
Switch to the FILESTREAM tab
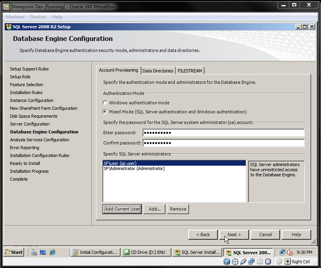190,71
